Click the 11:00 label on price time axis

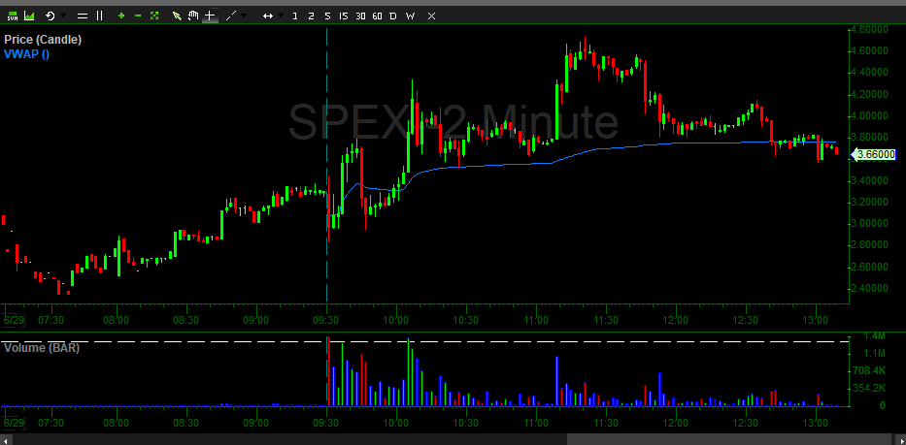pos(536,320)
